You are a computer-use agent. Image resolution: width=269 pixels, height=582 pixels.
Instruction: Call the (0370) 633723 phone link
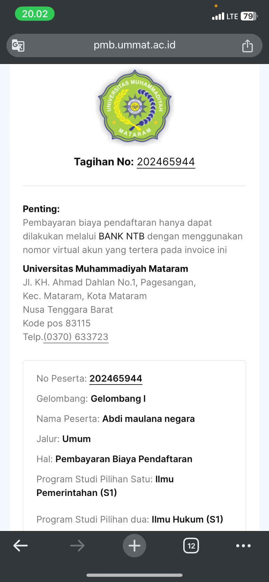(x=76, y=337)
